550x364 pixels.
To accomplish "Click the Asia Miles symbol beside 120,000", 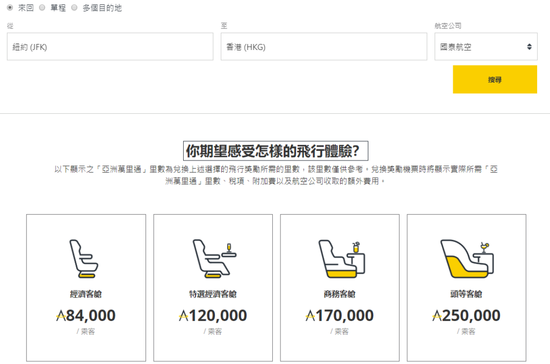I will coord(184,316).
